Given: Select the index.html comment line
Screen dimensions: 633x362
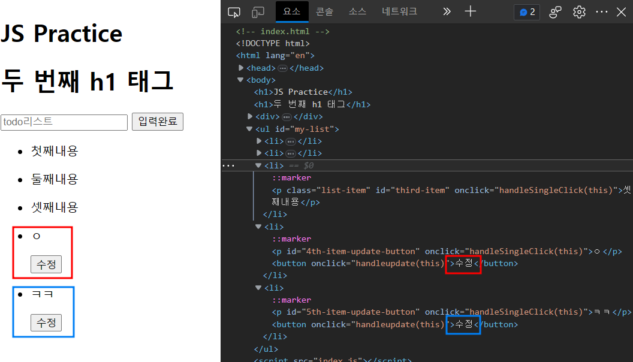Looking at the screenshot, I should coord(282,31).
